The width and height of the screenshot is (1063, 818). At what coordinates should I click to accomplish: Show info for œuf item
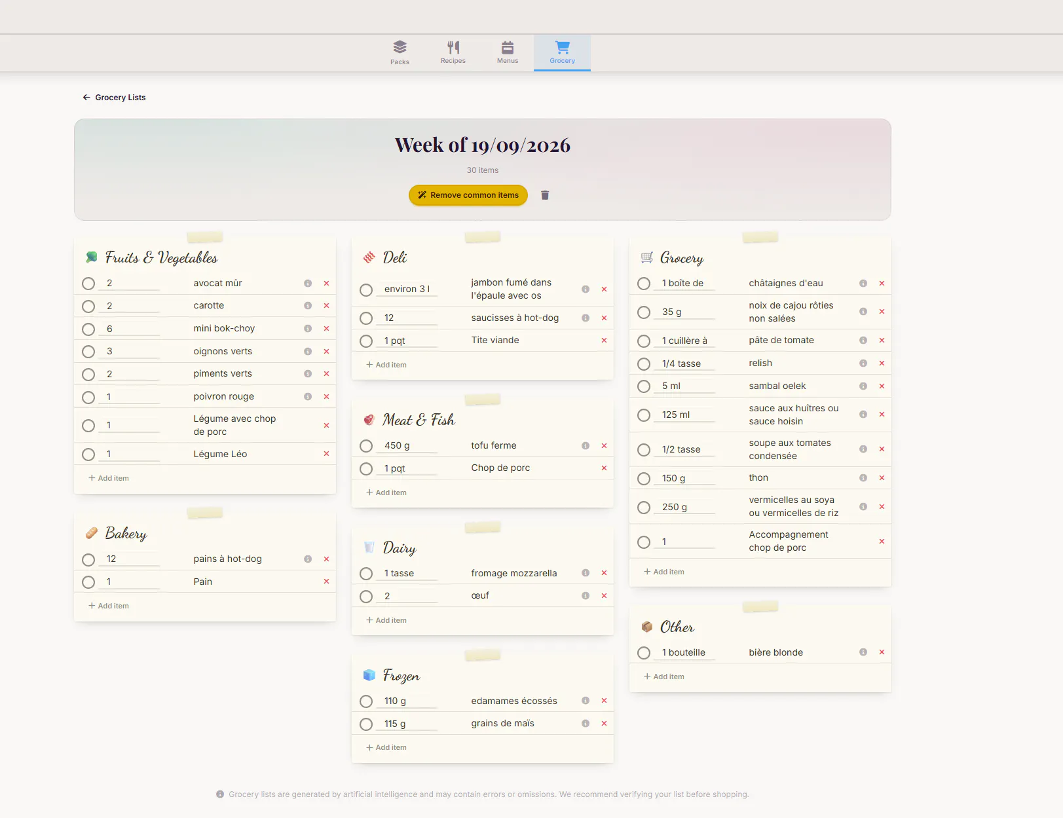tap(586, 596)
